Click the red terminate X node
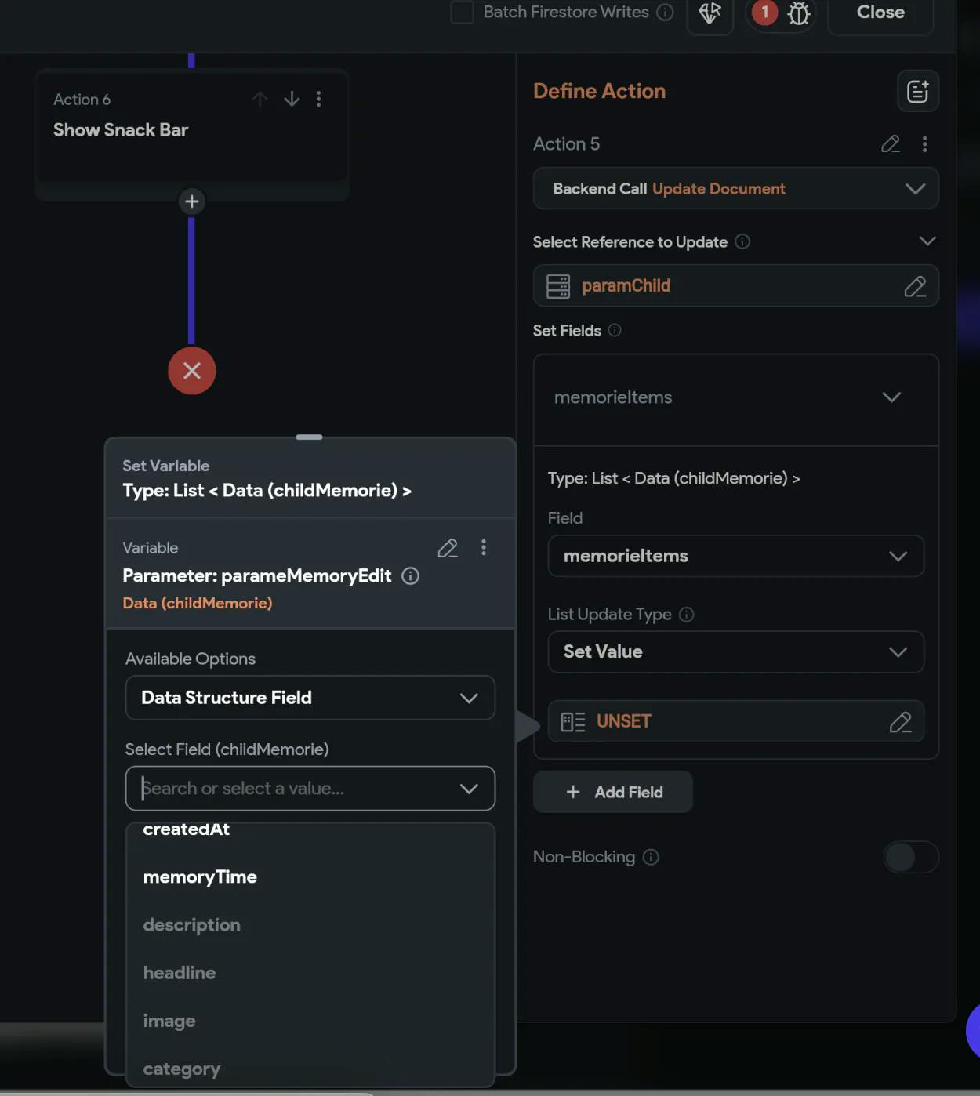 191,371
